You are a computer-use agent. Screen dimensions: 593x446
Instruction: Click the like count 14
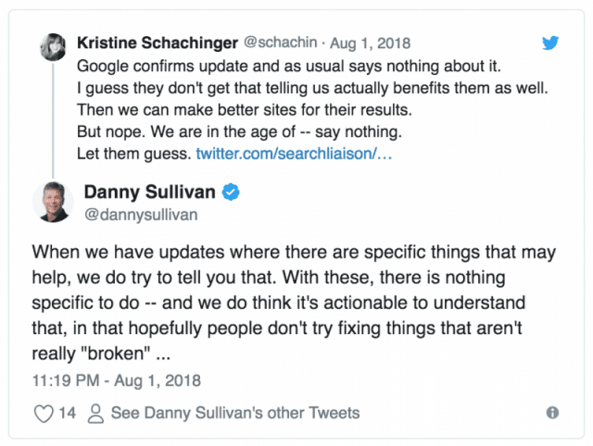coord(67,413)
